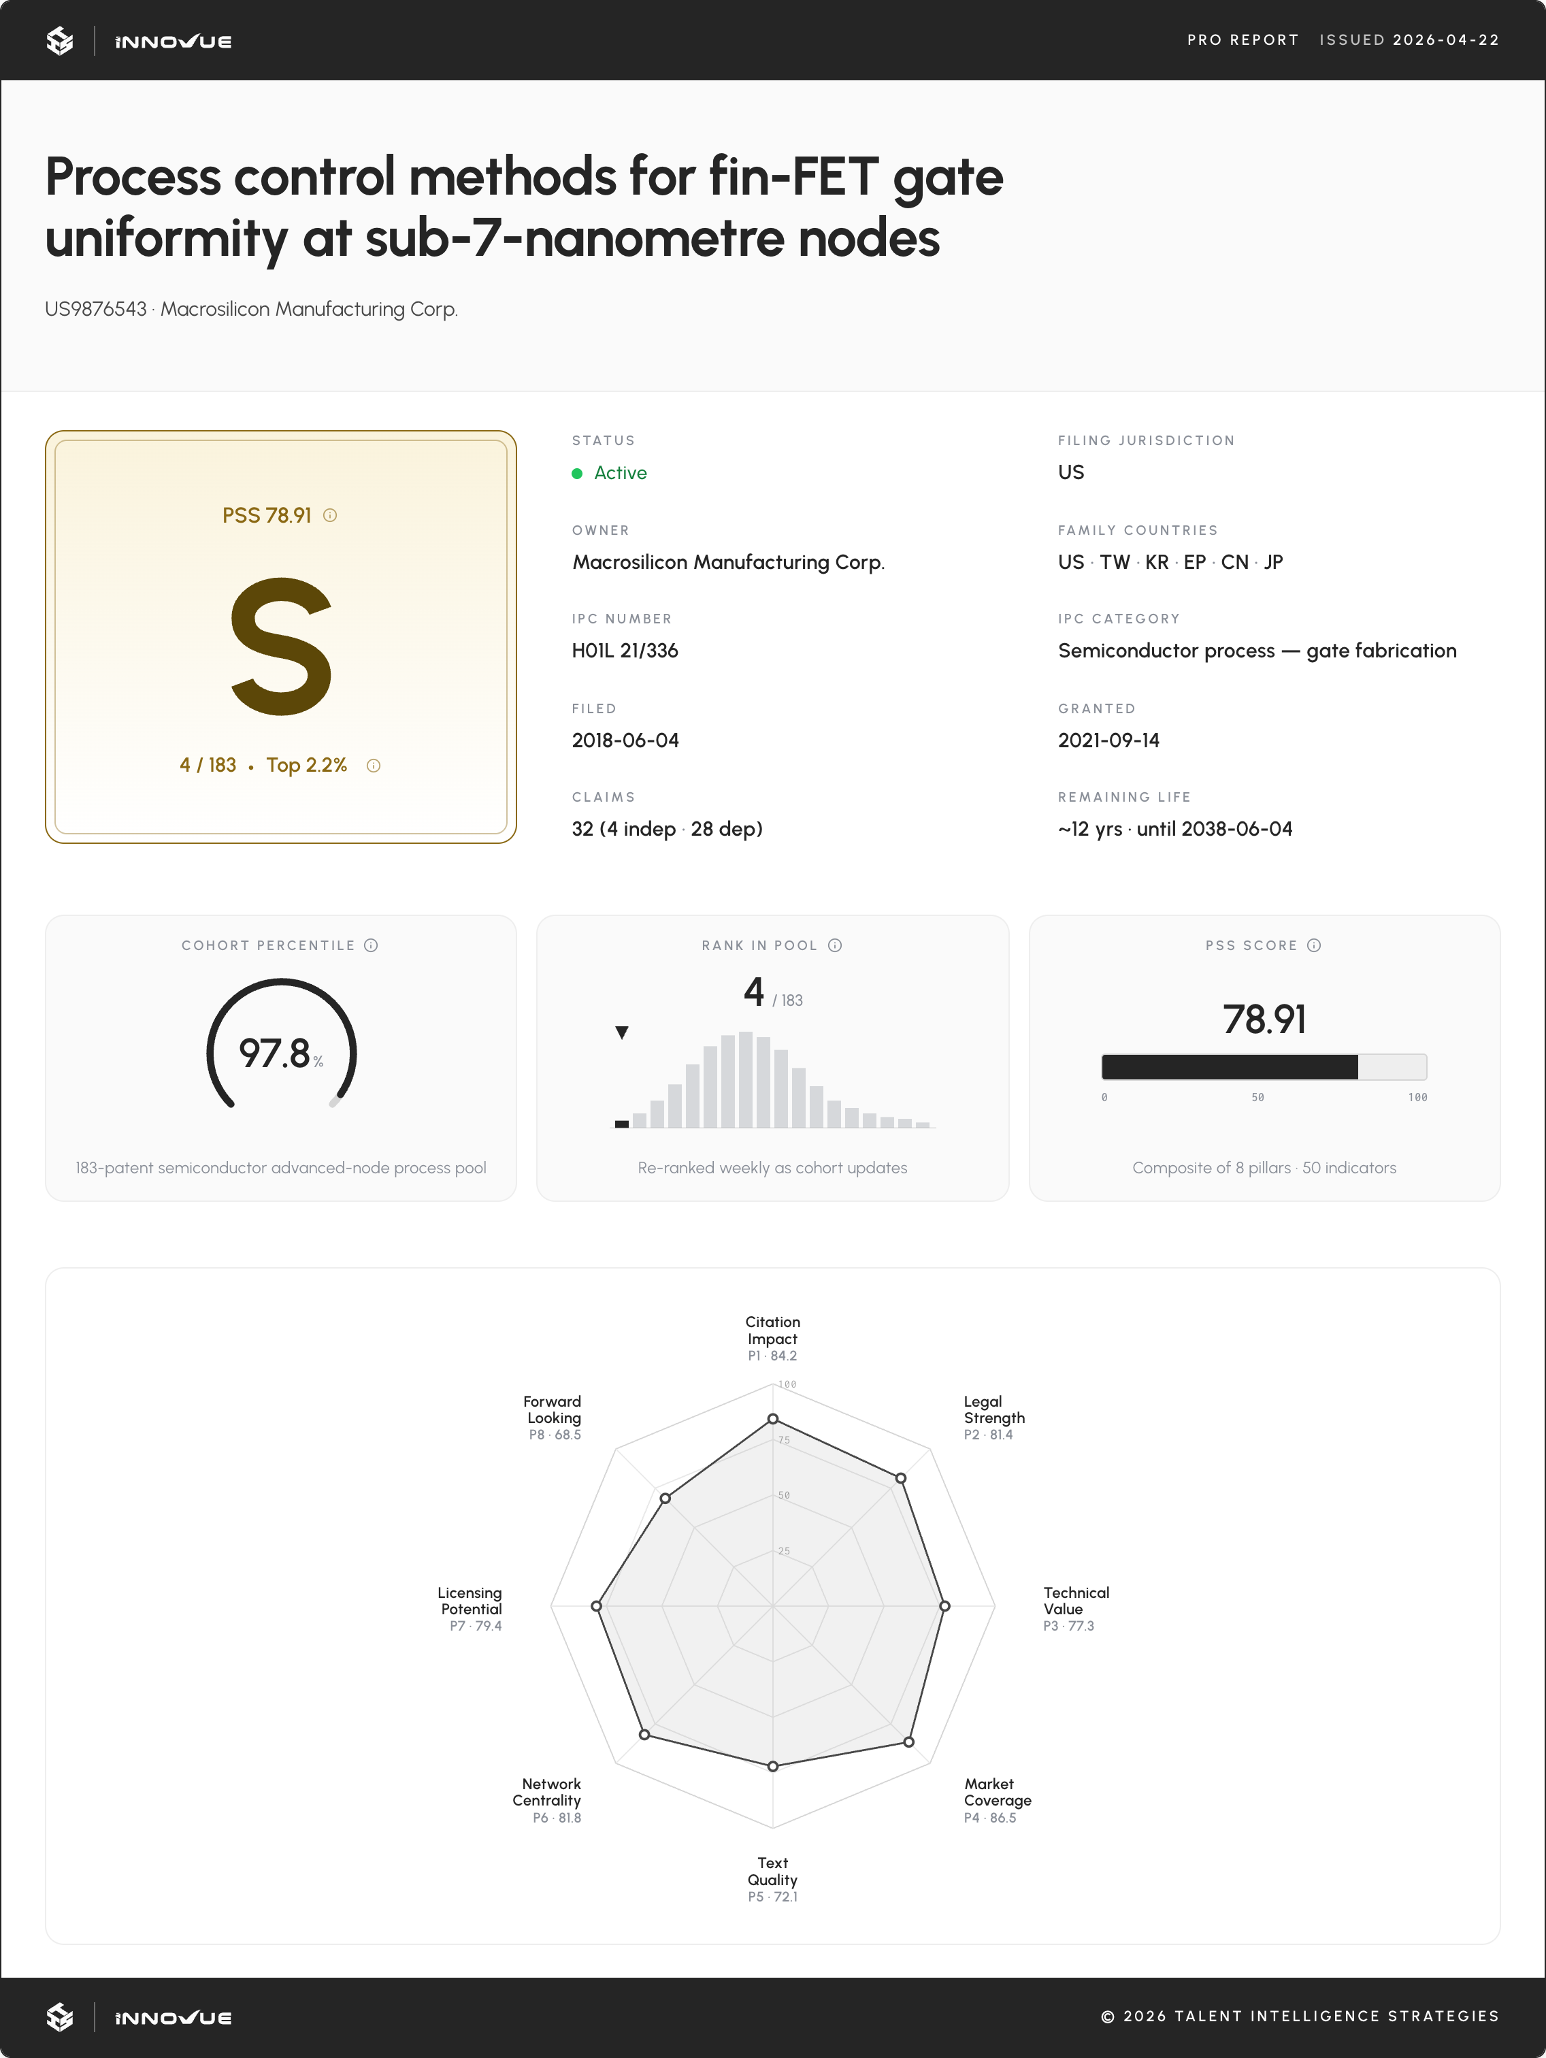Click remaining life '~12 yrs · until 2038-06-04'
The image size is (1546, 2058).
coord(1175,830)
